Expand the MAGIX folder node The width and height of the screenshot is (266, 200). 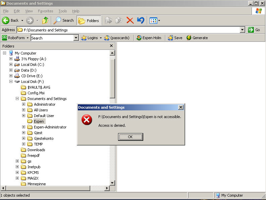tap(17, 178)
